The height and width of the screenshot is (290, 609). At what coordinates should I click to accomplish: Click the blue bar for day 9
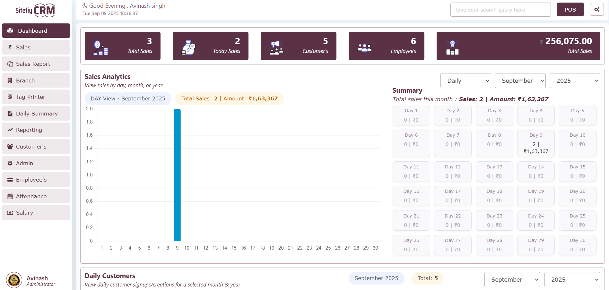pos(177,175)
